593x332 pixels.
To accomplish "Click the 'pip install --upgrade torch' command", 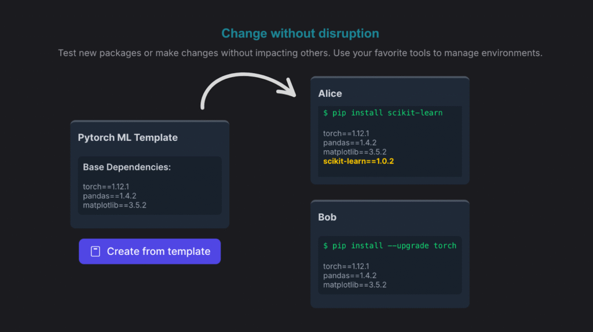I will click(x=390, y=246).
